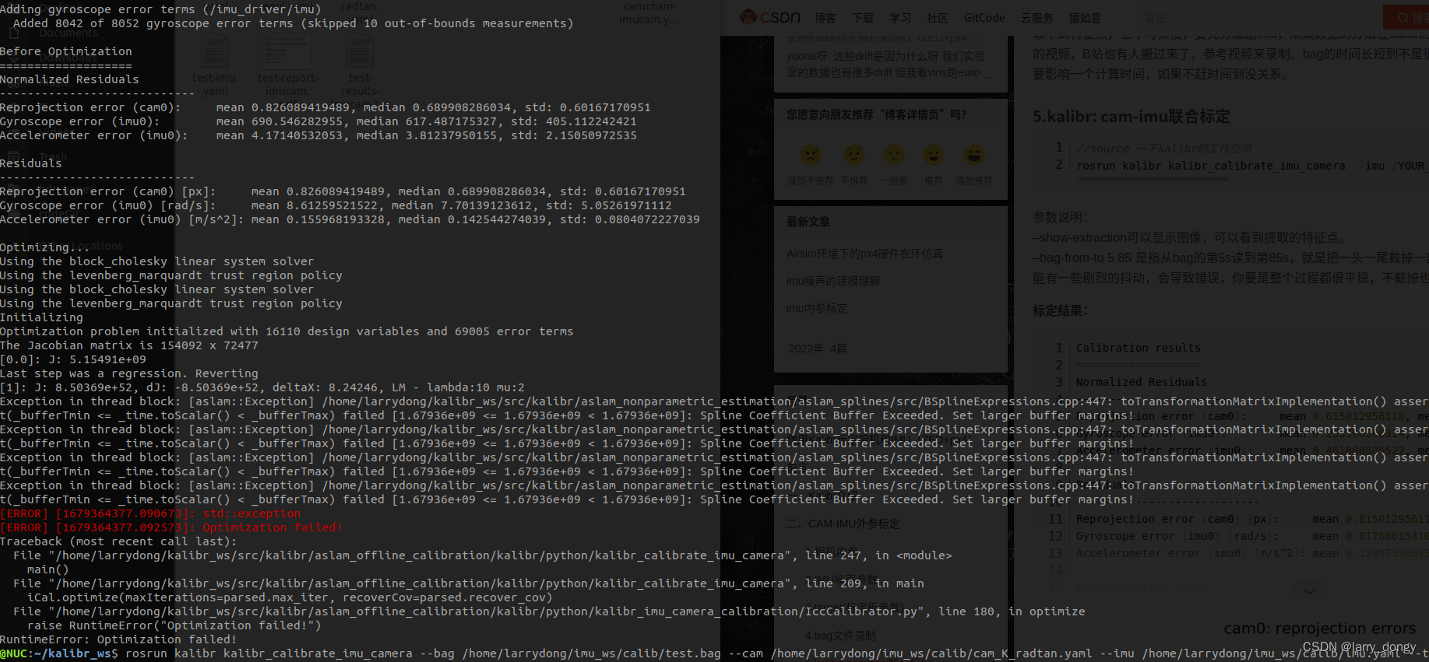This screenshot has height=662, width=1429.
Task: Open article imu噪声的建模理解
Action: coord(832,281)
